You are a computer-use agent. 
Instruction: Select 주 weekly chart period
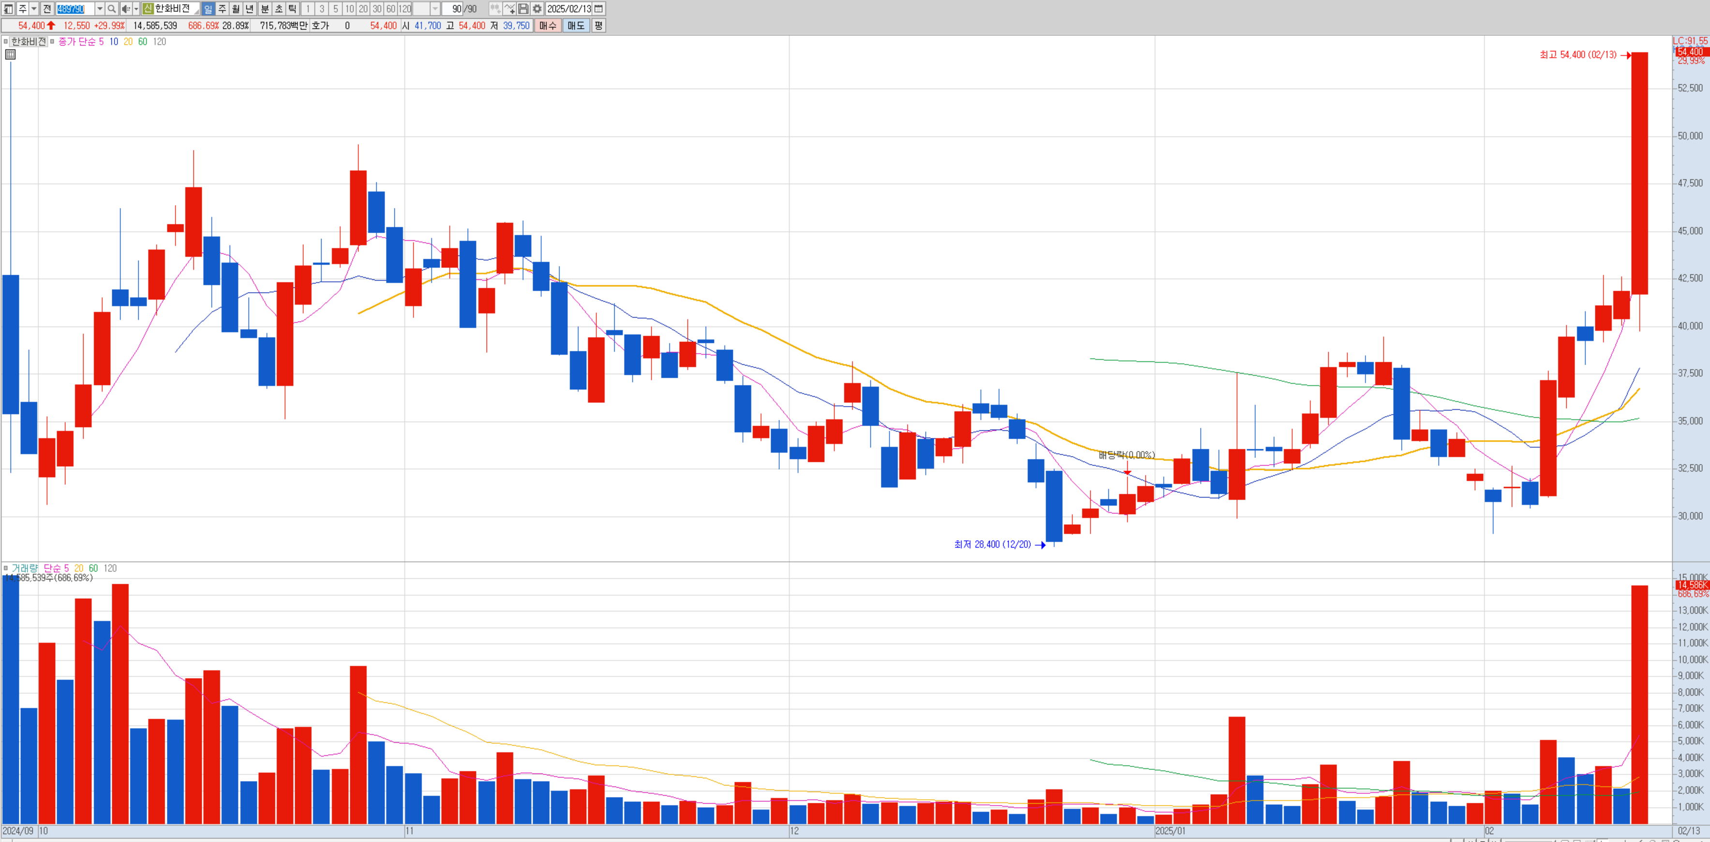(x=222, y=9)
